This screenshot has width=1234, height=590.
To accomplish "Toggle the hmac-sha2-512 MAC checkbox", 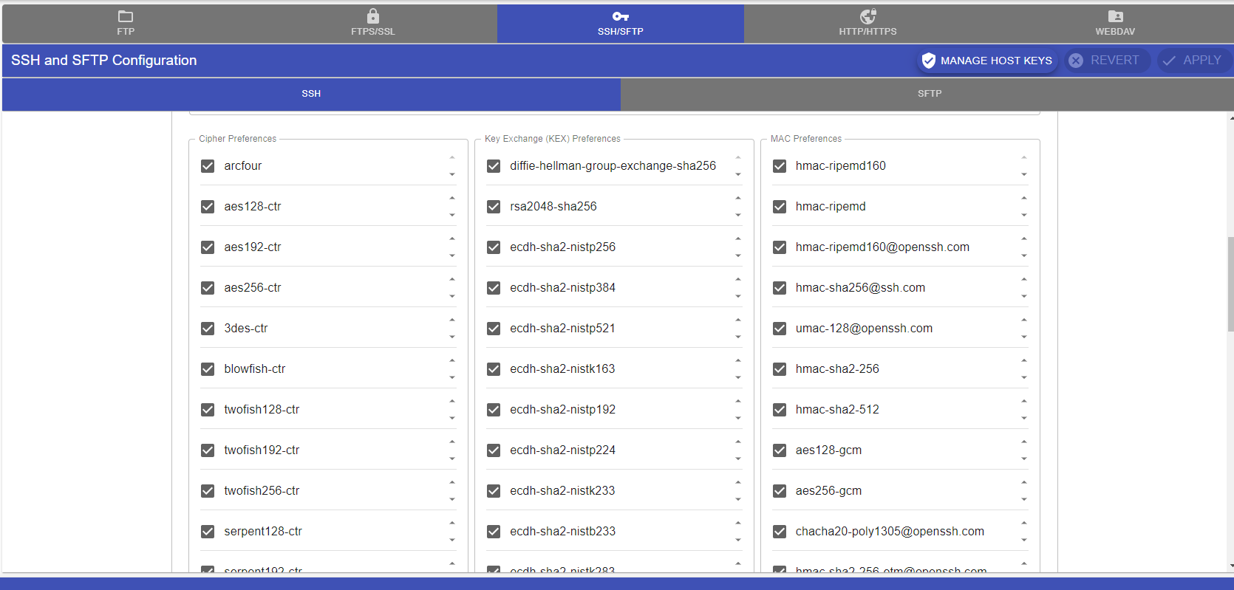I will click(x=780, y=410).
